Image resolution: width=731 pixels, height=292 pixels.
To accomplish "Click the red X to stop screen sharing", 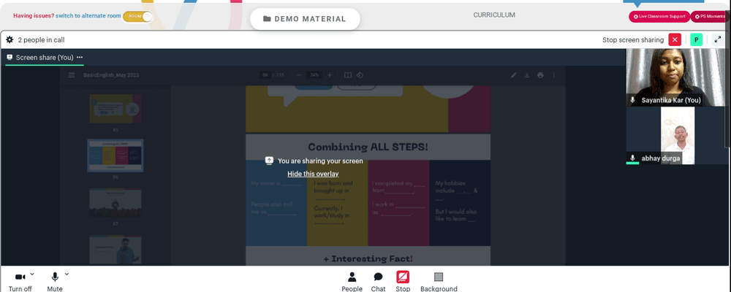I will pyautogui.click(x=675, y=39).
